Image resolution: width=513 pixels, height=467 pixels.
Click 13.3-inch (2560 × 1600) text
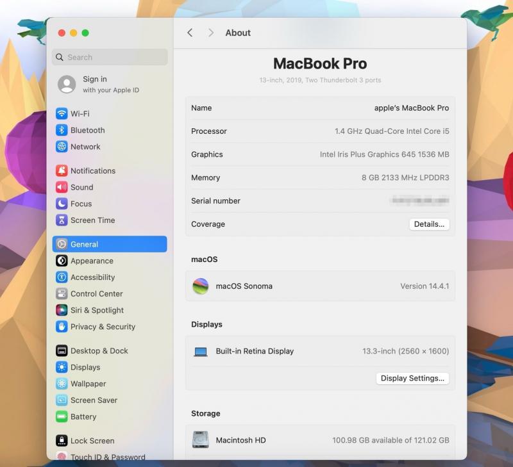(x=406, y=351)
